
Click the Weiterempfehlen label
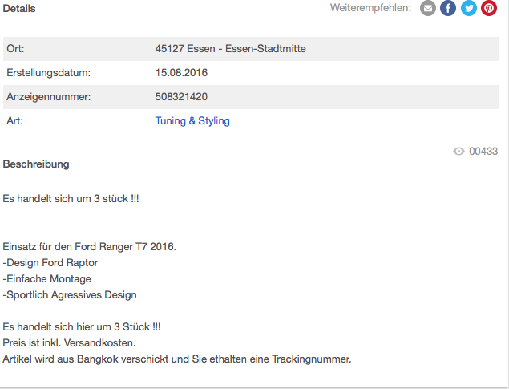coord(370,8)
